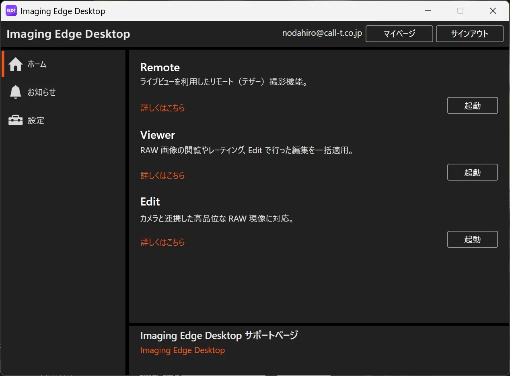Click 詳しくはこちら link under Edit
Screen dimensions: 510x376
pos(162,242)
